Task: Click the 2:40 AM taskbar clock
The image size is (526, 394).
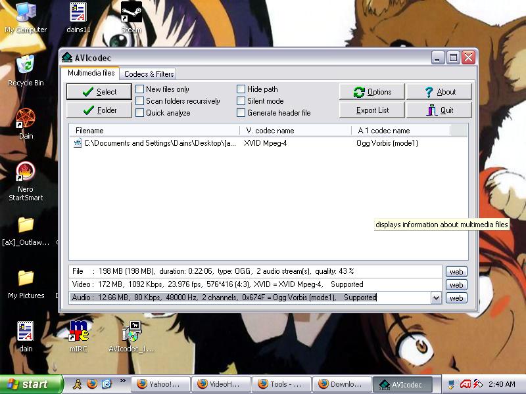Action: (x=502, y=384)
